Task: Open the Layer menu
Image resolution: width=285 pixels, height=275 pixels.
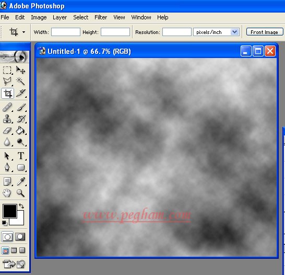Action: point(60,17)
